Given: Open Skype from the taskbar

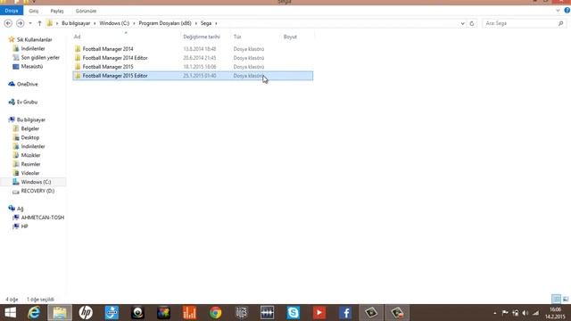Looking at the screenshot, I should pyautogui.click(x=294, y=313).
